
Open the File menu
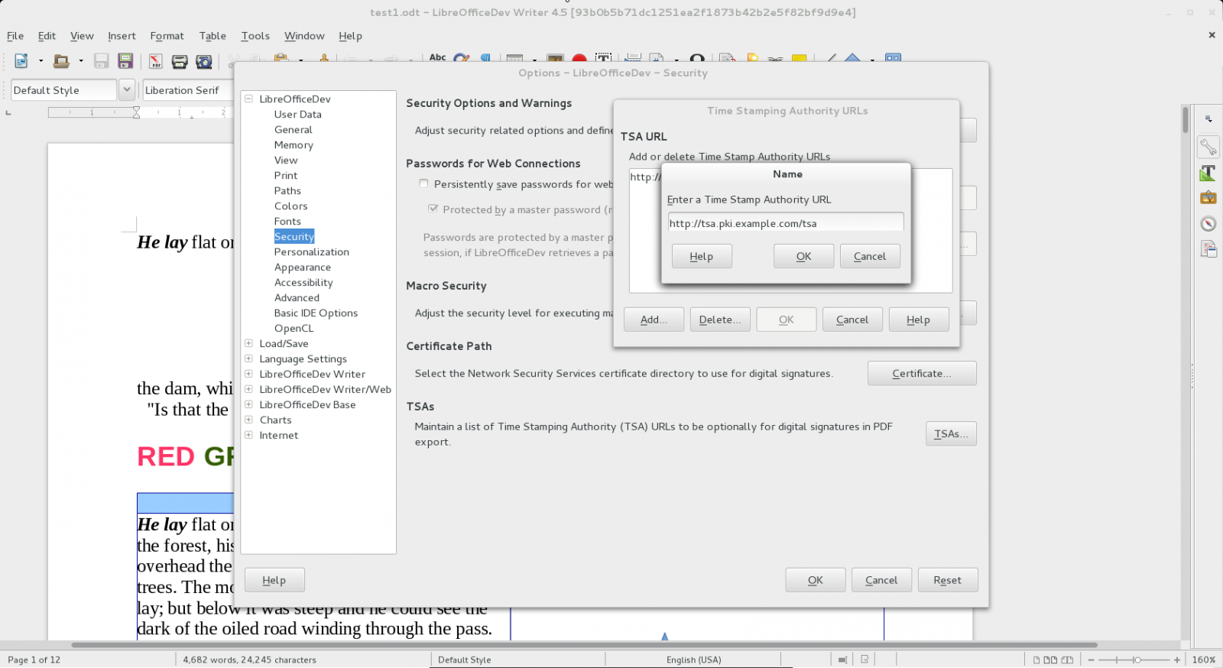[x=15, y=36]
